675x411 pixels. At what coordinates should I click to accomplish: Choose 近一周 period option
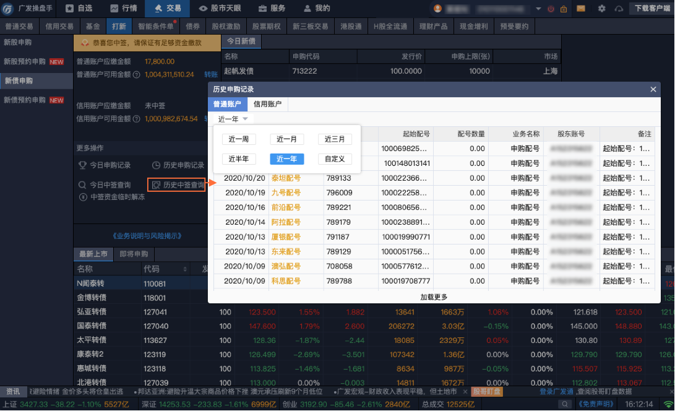(239, 139)
